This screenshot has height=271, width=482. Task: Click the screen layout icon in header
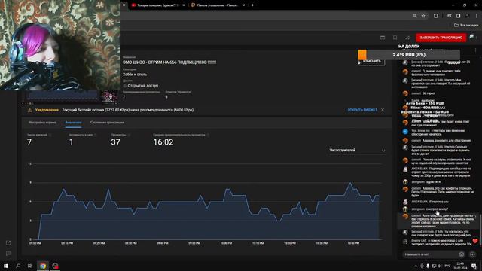[x=383, y=38]
